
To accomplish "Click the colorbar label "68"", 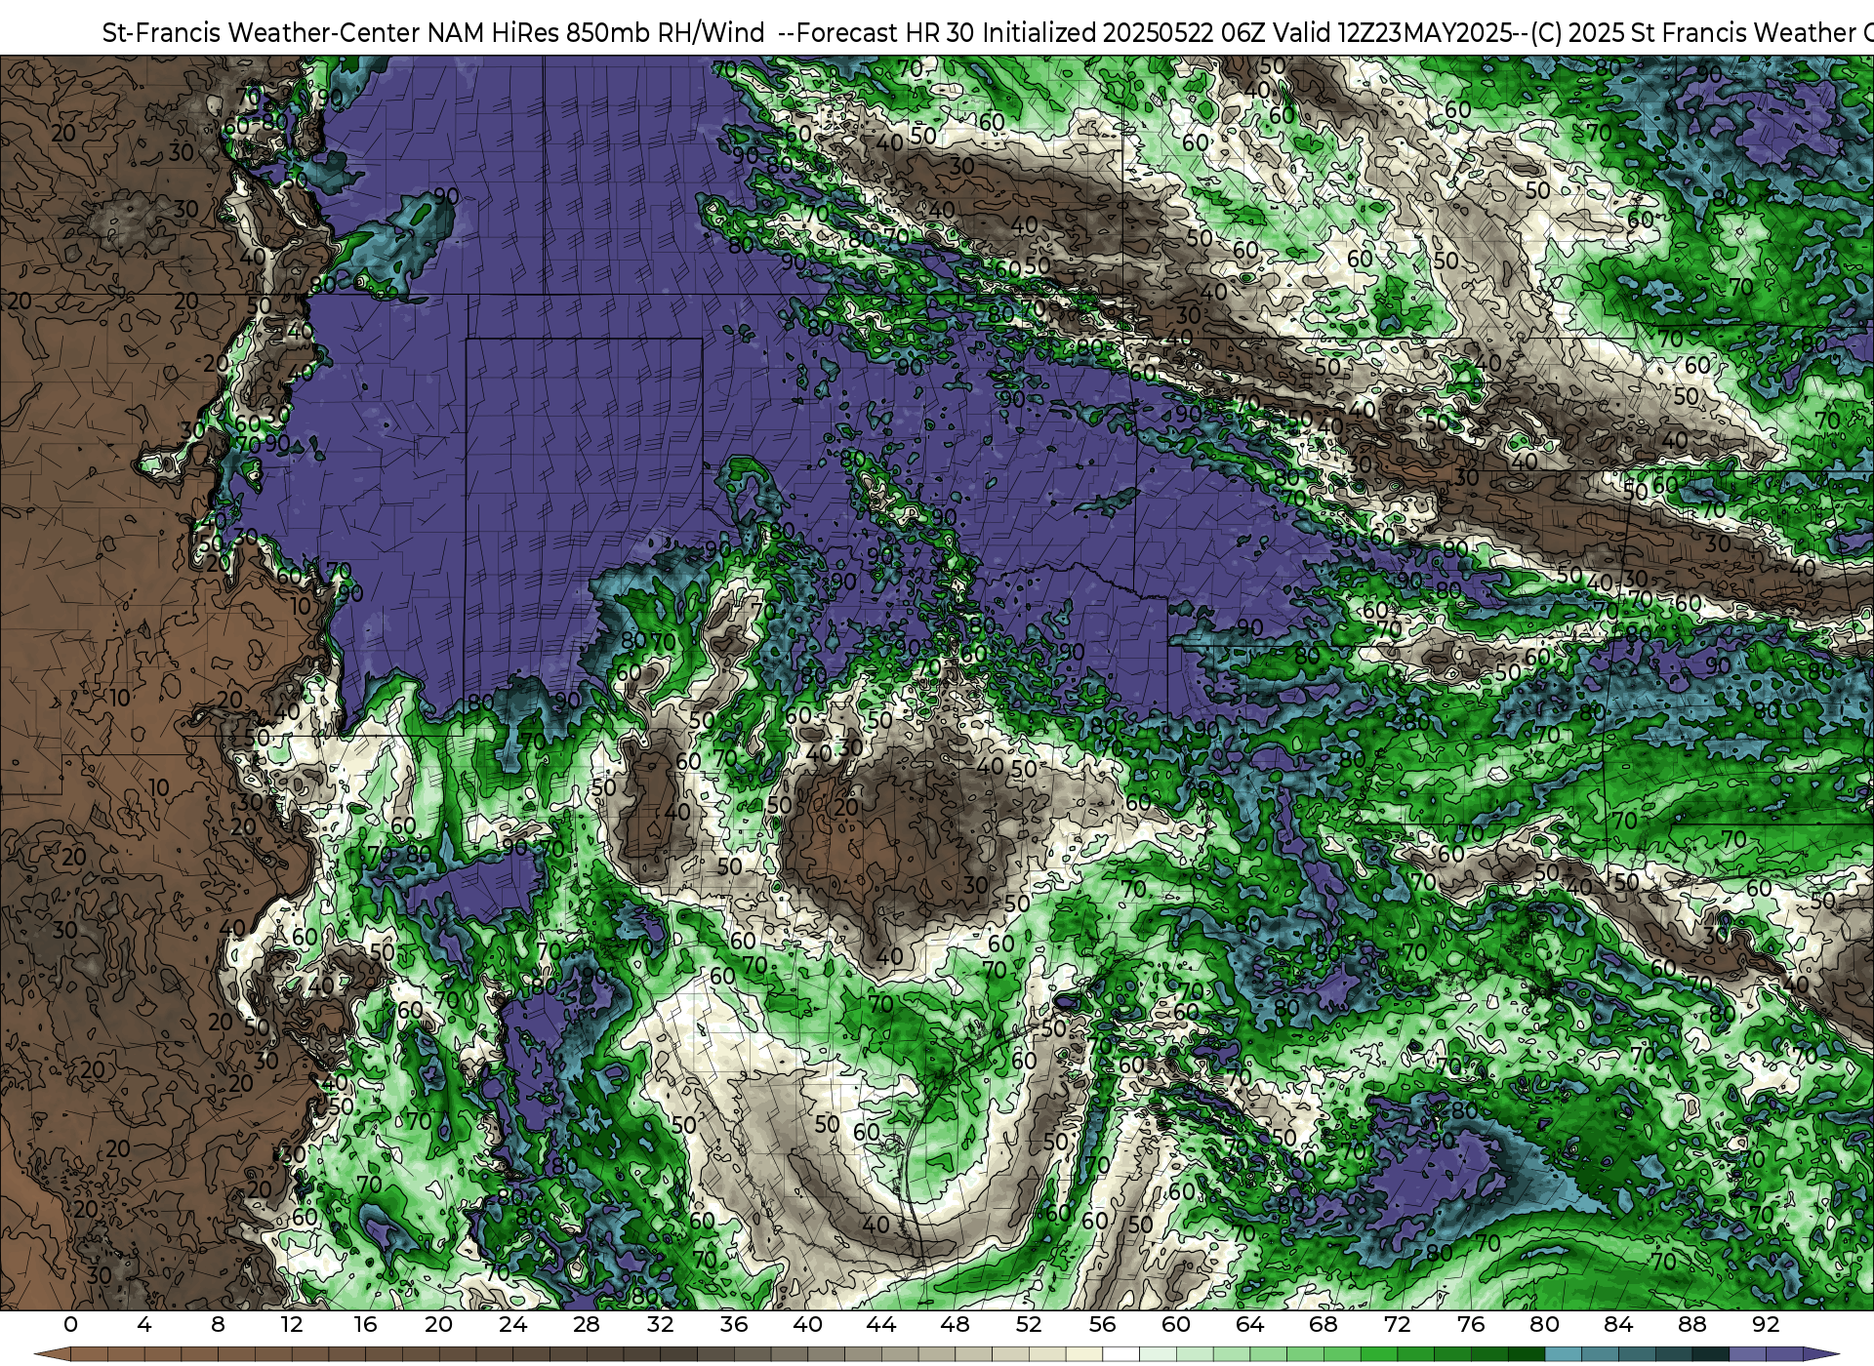I will [x=1324, y=1324].
